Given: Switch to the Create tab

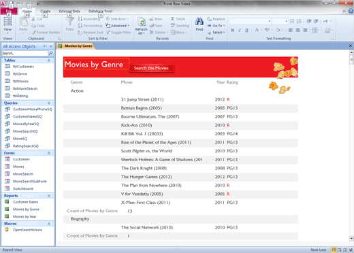Looking at the screenshot, I should tap(46, 11).
